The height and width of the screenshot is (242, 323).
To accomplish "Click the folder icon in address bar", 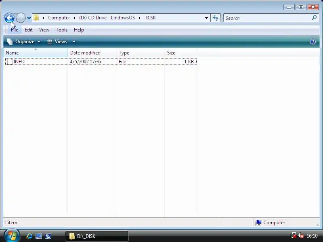I will click(36, 18).
